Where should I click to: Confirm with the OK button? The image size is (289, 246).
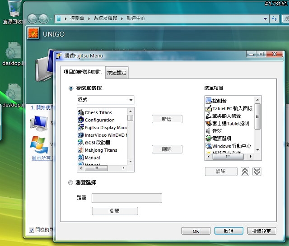pos(196,231)
